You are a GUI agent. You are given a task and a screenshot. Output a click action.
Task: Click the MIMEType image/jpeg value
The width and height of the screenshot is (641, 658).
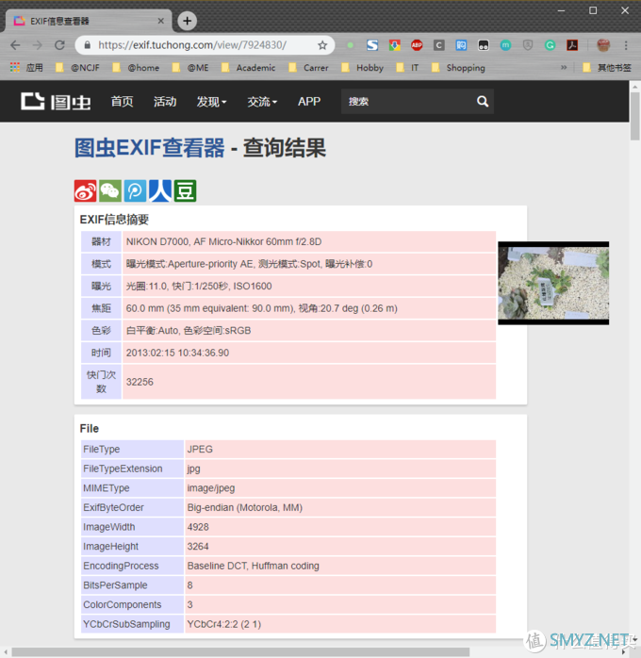click(211, 488)
